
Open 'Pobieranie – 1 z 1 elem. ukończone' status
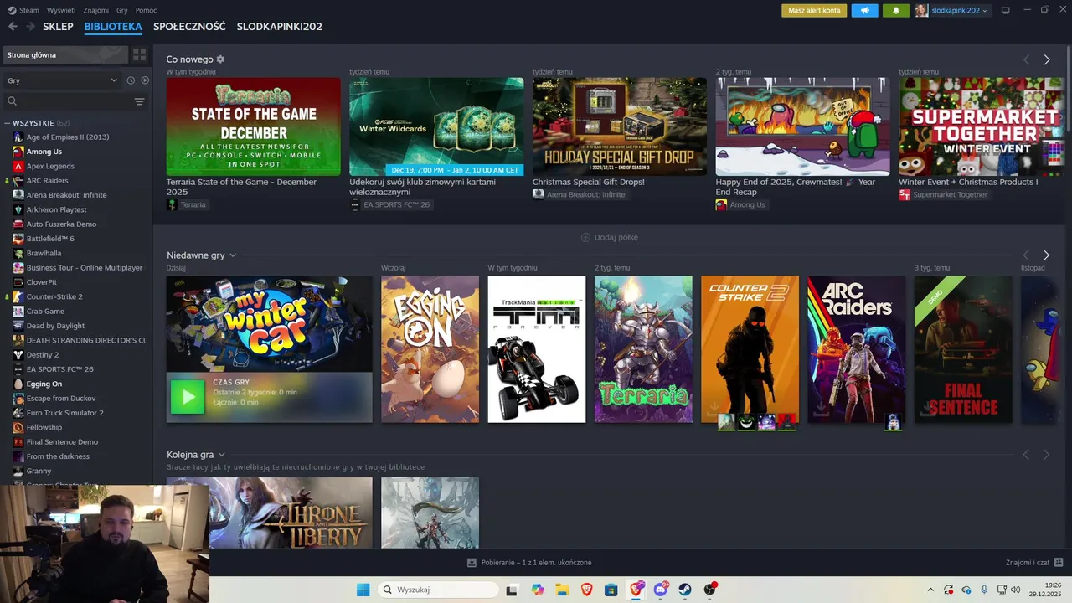click(x=536, y=562)
